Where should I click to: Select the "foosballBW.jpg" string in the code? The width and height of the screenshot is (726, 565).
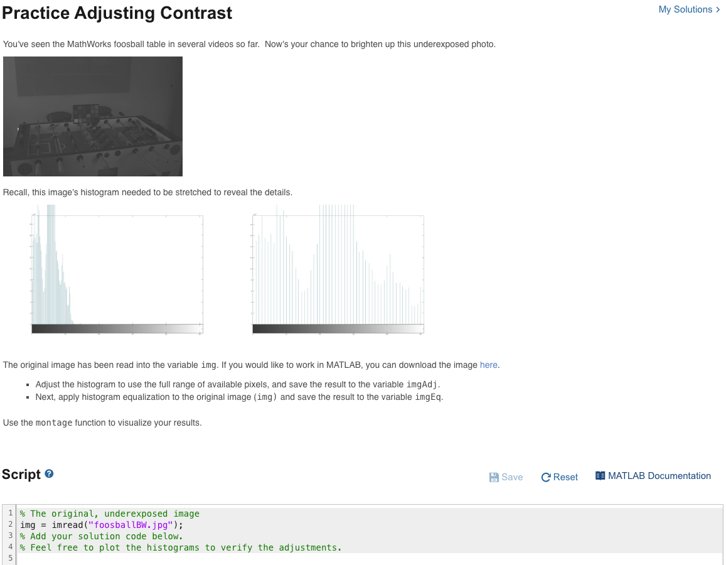[129, 525]
